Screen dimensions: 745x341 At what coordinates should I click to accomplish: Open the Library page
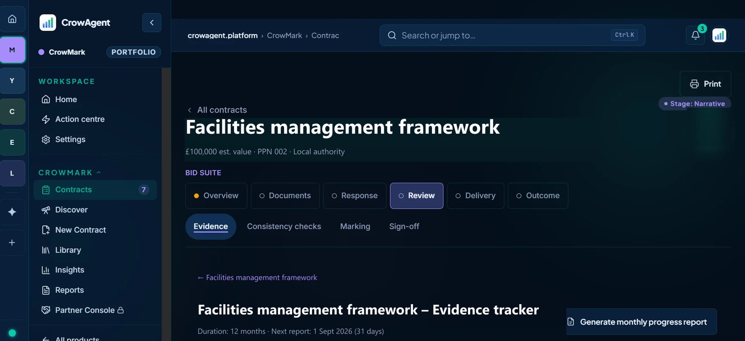[x=95, y=250]
